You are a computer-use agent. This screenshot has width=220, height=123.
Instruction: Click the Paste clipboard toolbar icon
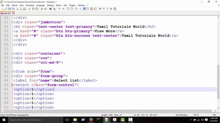(x=37, y=9)
